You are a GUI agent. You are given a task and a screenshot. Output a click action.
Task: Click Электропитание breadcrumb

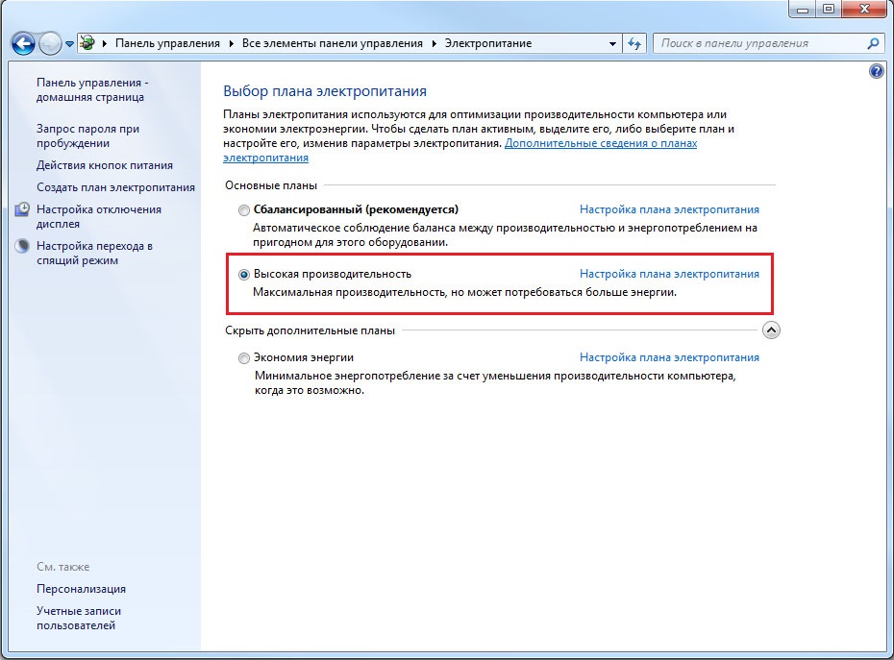(x=488, y=43)
